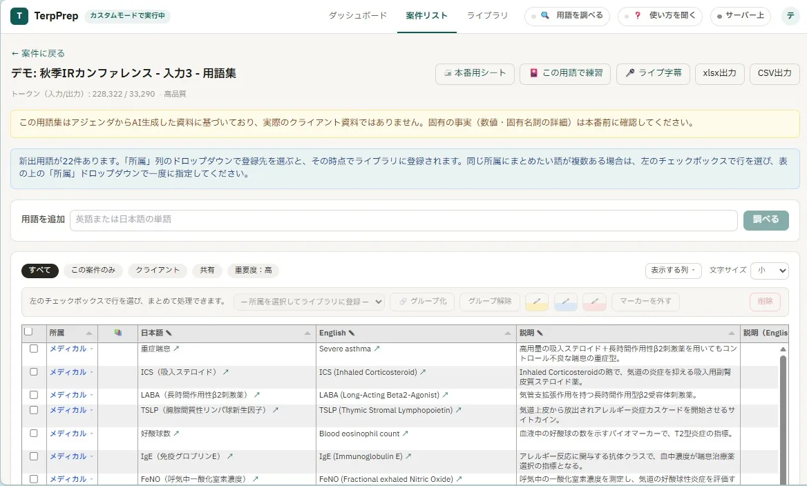Export with CSV出力 button
Image resolution: width=807 pixels, height=486 pixels.
tap(775, 73)
